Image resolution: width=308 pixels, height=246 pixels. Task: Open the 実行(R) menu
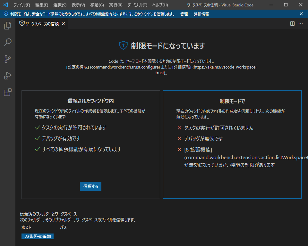click(116, 5)
